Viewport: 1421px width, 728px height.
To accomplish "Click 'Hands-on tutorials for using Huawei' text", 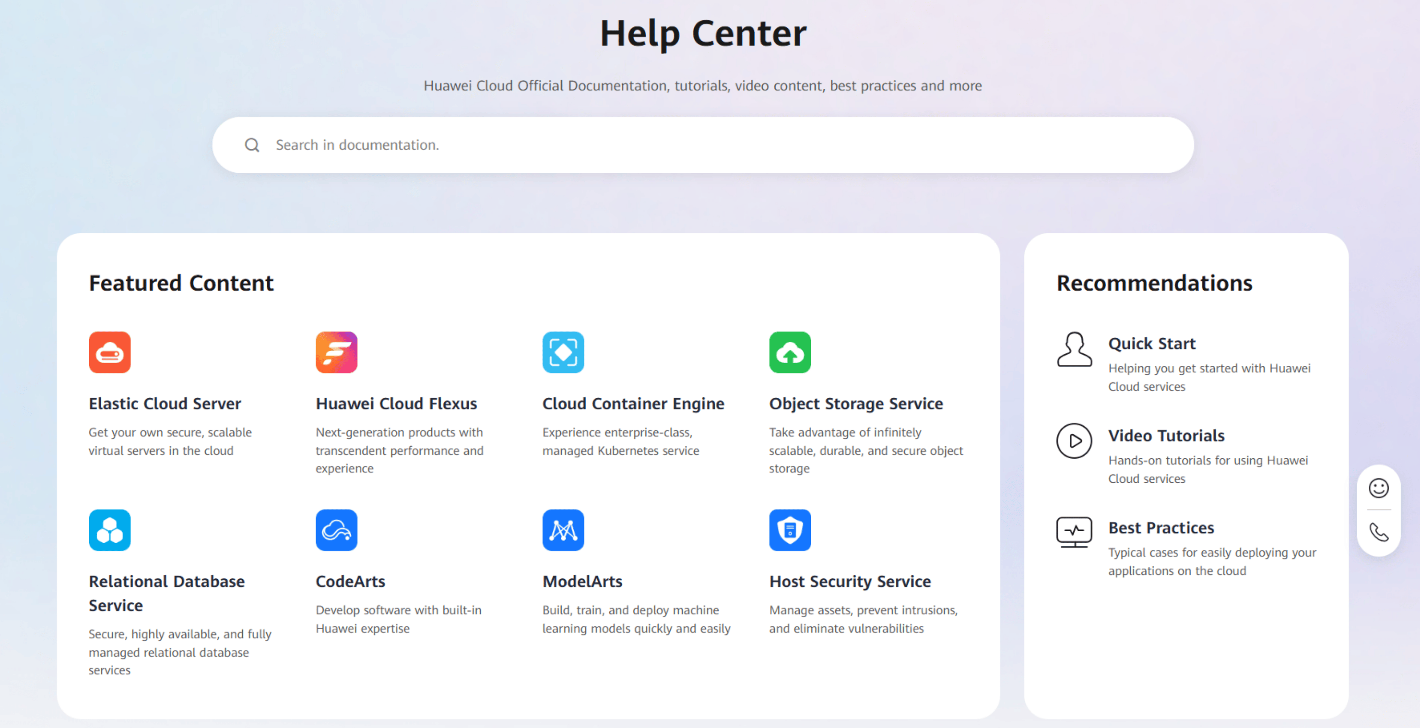I will [1208, 469].
